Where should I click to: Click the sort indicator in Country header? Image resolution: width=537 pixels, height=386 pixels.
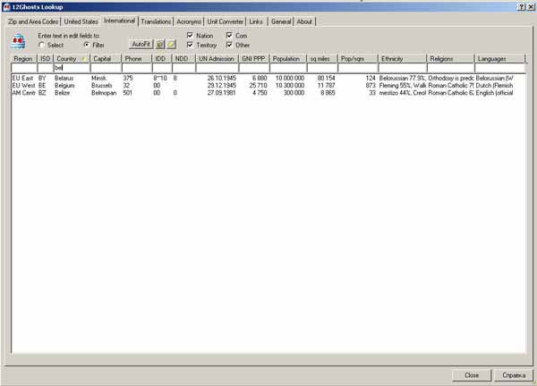pos(83,59)
